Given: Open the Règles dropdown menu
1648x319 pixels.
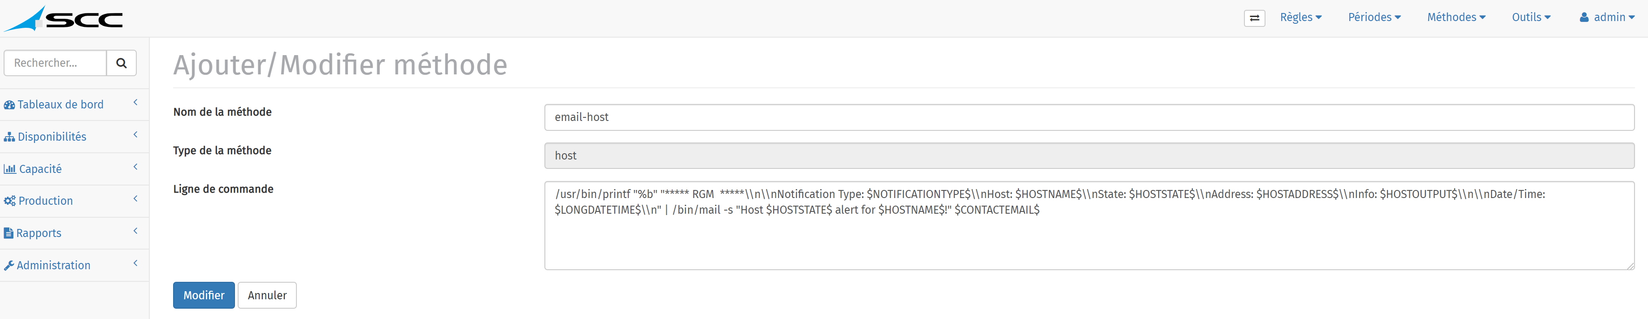Looking at the screenshot, I should tap(1300, 17).
